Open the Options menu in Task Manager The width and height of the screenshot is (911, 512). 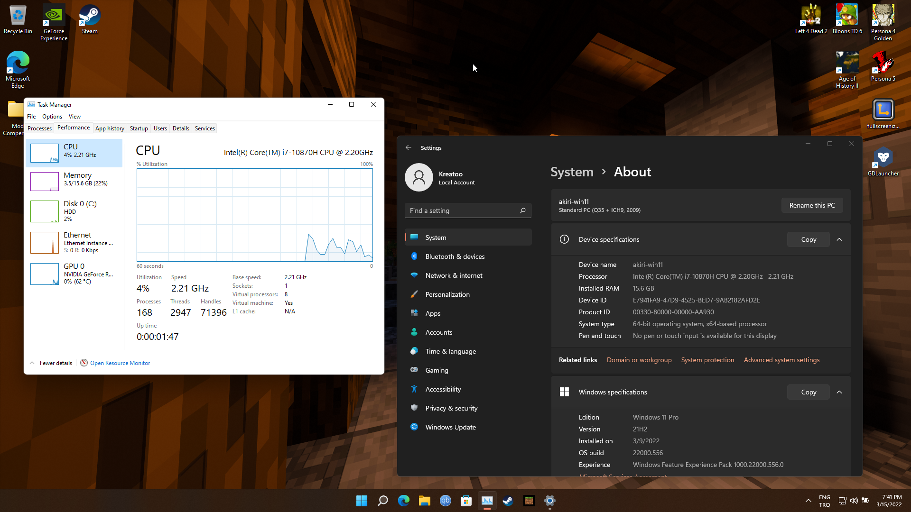click(52, 117)
